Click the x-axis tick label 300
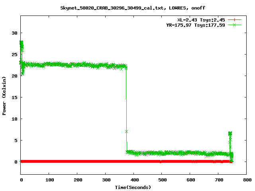 (106, 180)
